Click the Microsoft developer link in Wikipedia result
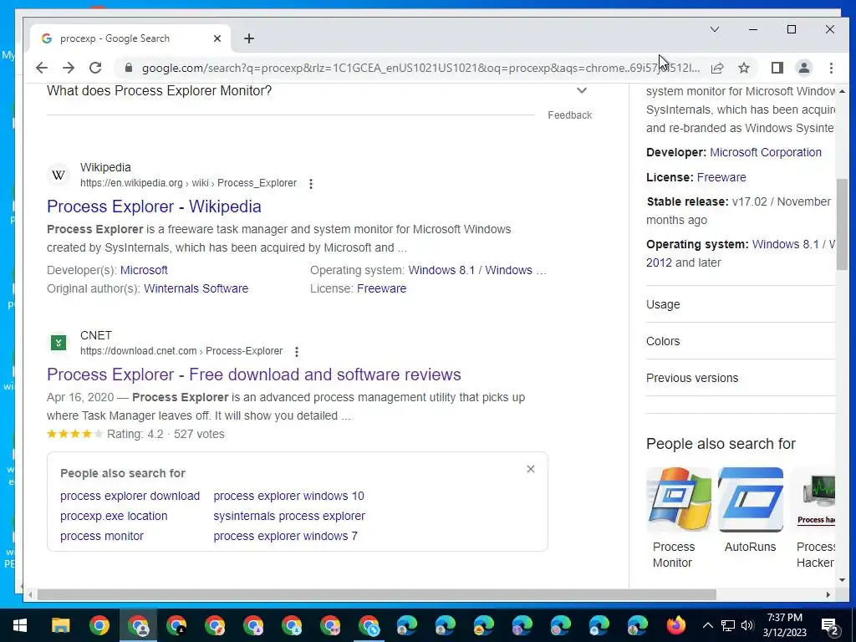The image size is (856, 642). pos(144,270)
